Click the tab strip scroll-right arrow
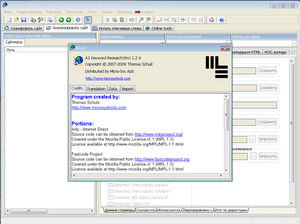Screen dimensions: 300x224 tap(294, 52)
